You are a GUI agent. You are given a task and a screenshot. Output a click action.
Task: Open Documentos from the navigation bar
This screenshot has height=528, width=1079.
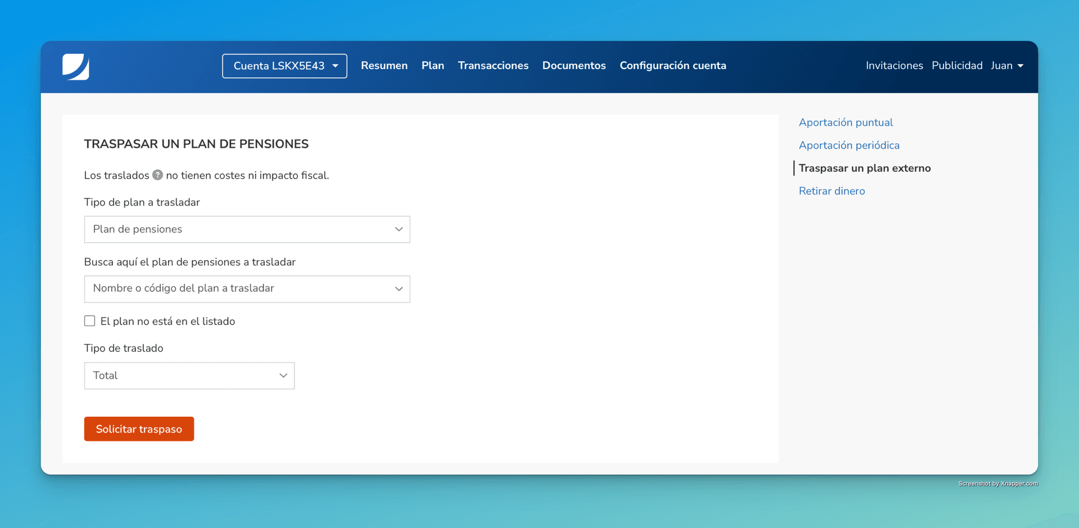pyautogui.click(x=574, y=66)
